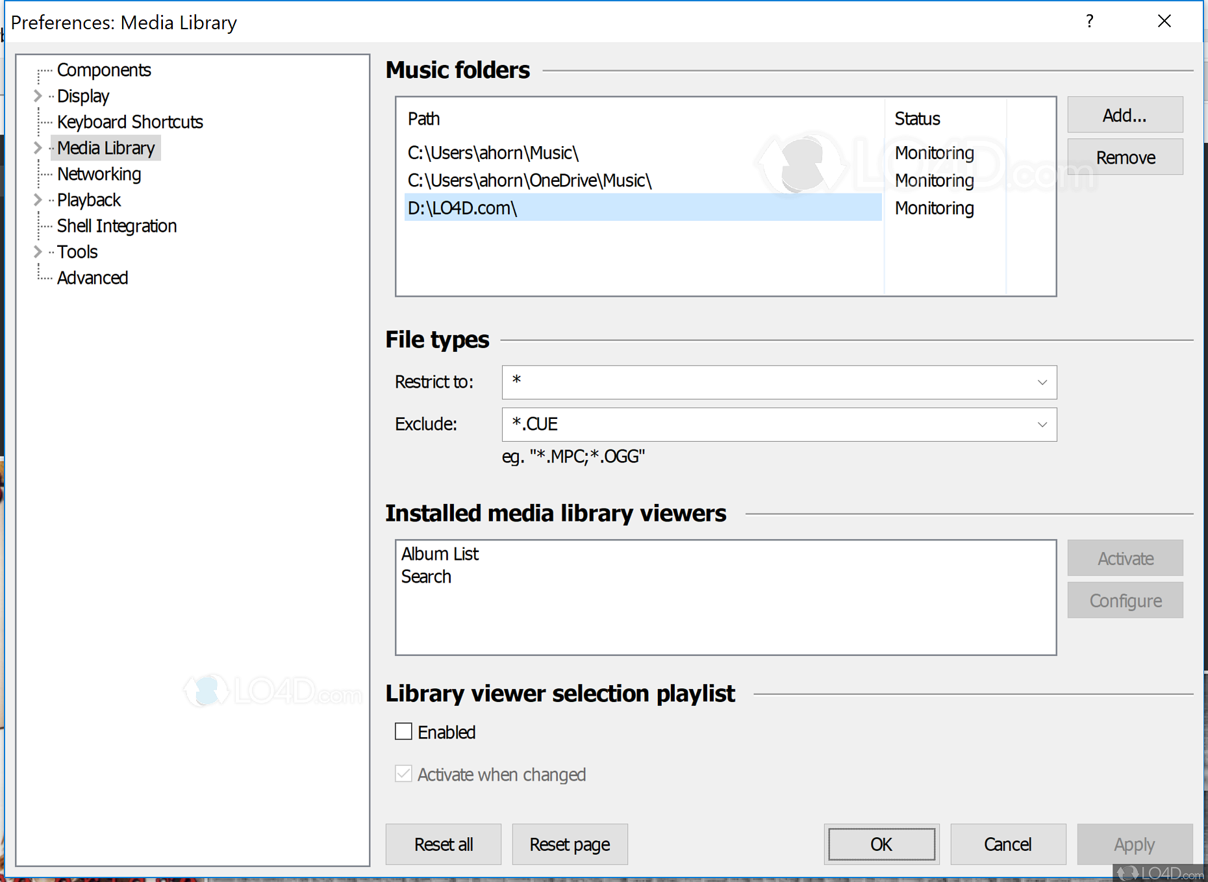Select the Album List media library viewer
The height and width of the screenshot is (882, 1208).
[x=440, y=553]
